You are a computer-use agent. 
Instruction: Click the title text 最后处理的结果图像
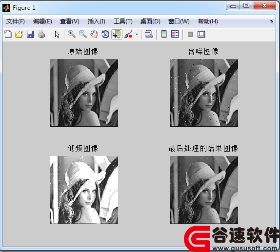click(x=203, y=148)
